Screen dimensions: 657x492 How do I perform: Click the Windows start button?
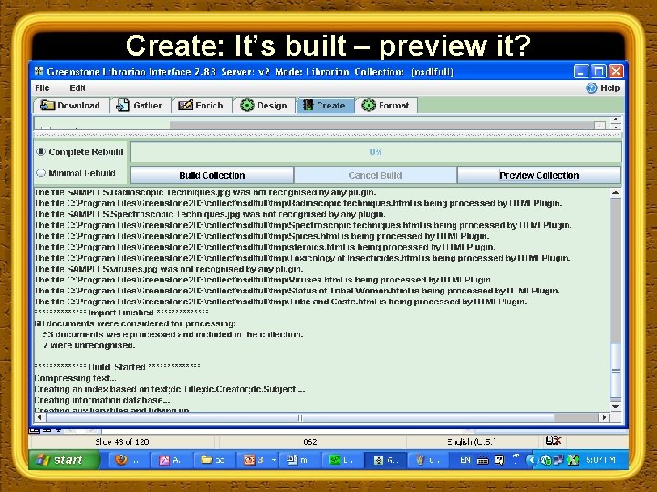65,460
